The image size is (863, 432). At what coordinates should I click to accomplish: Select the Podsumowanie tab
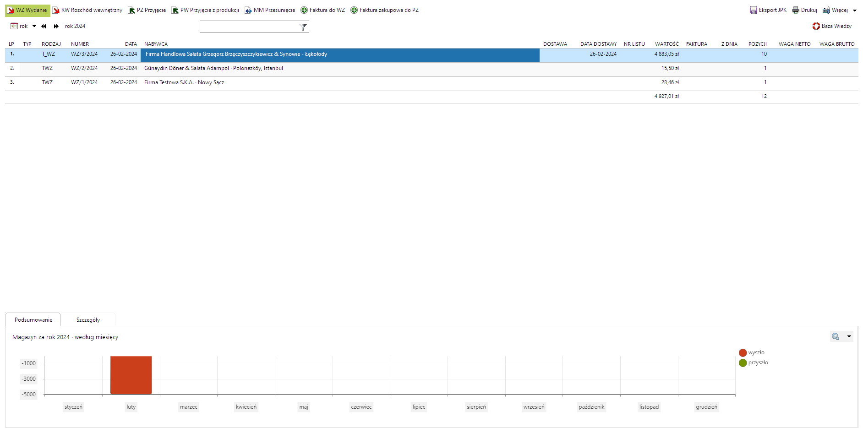(x=33, y=320)
